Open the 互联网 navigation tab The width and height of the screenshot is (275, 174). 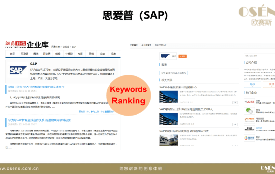25,54
